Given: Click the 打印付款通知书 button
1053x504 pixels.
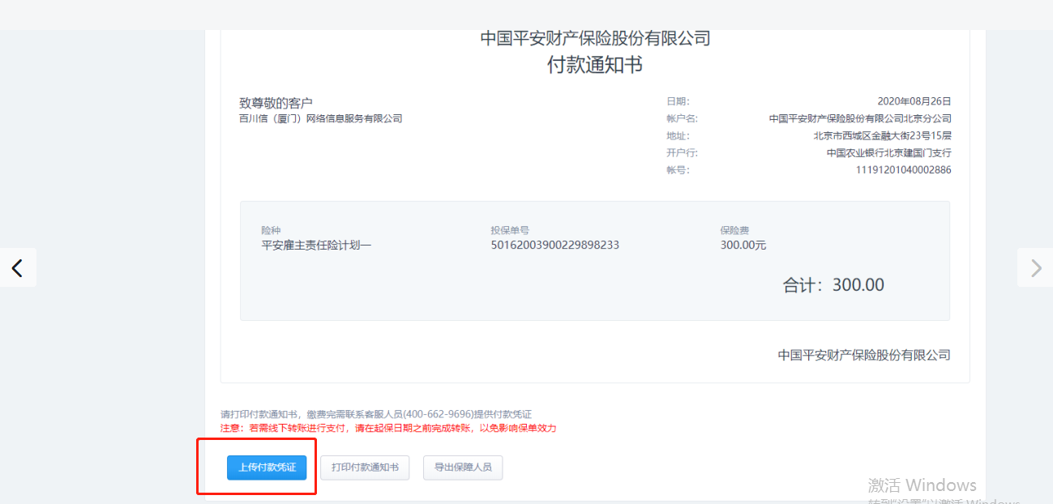Looking at the screenshot, I should click(x=365, y=468).
